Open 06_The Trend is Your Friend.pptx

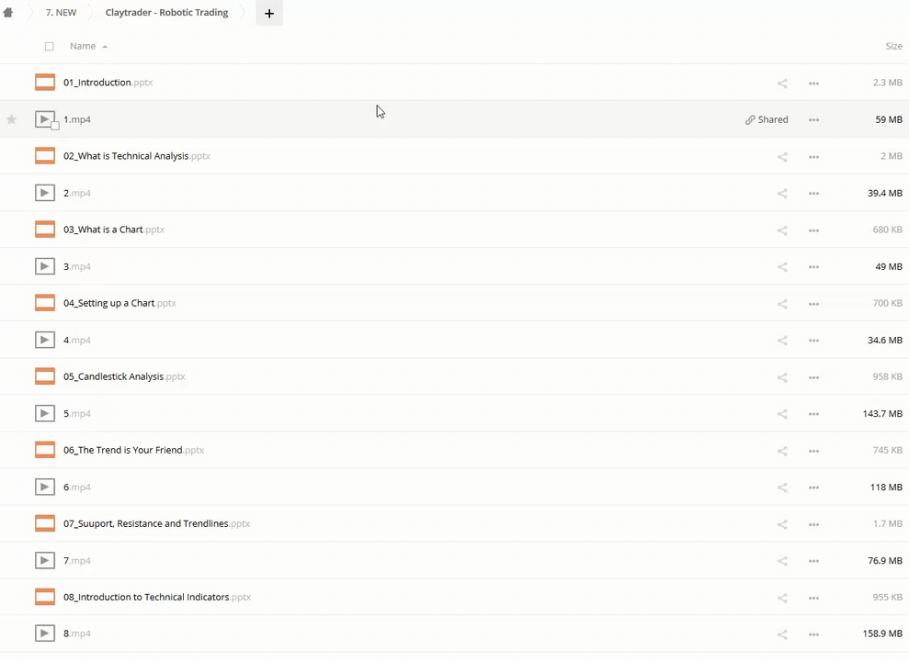(x=123, y=450)
